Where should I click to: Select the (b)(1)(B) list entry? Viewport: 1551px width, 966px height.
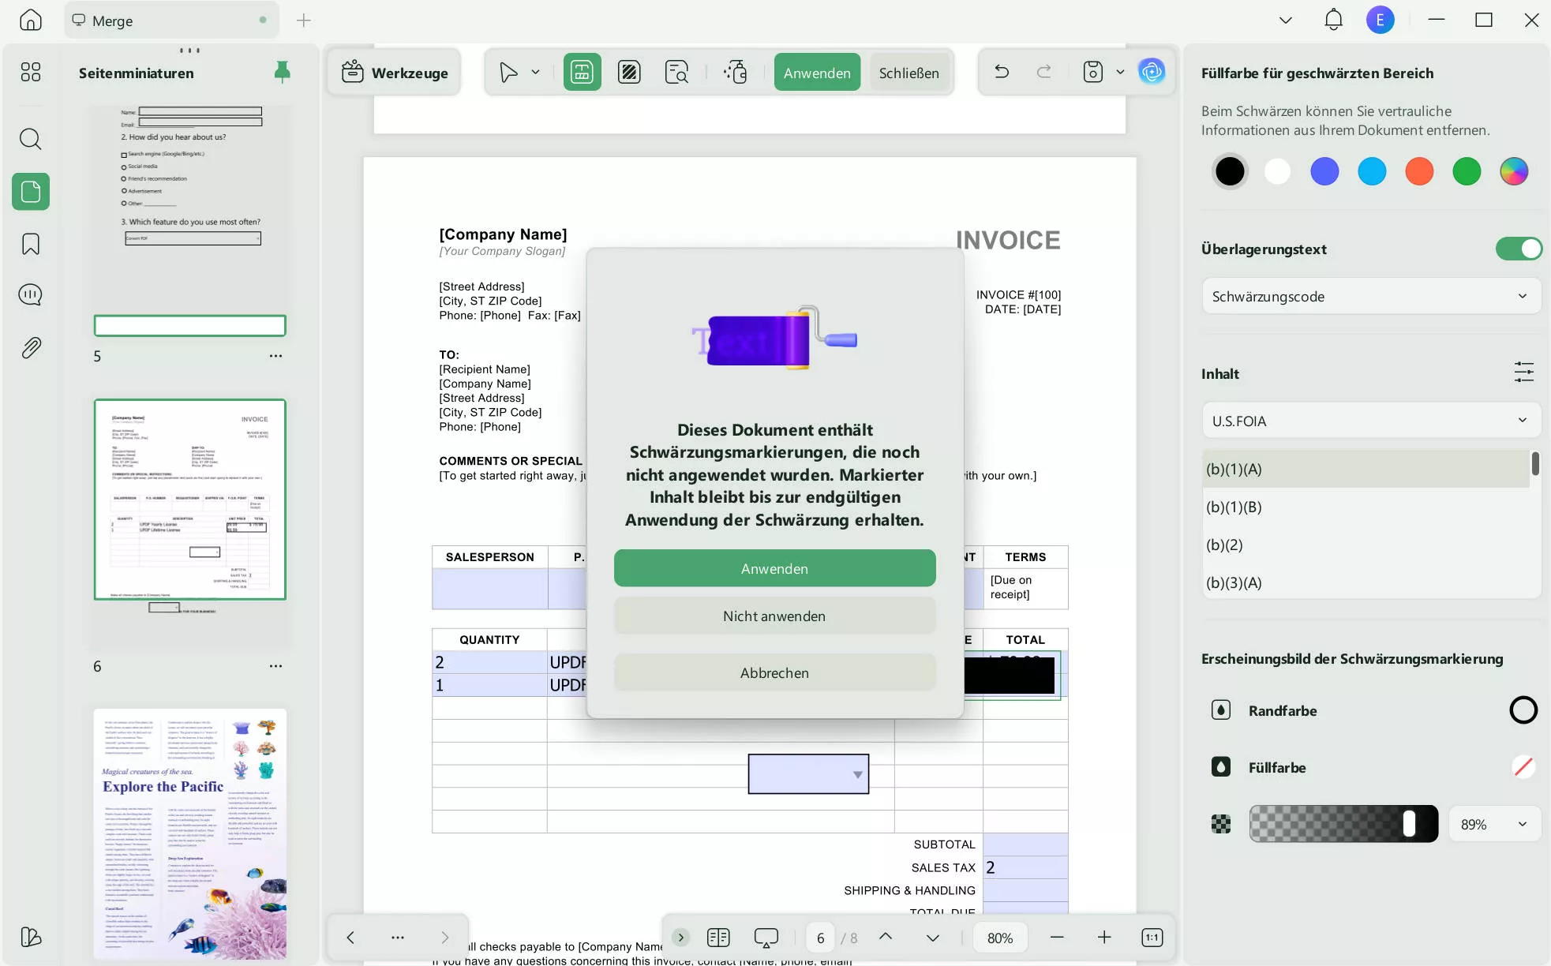tap(1234, 507)
